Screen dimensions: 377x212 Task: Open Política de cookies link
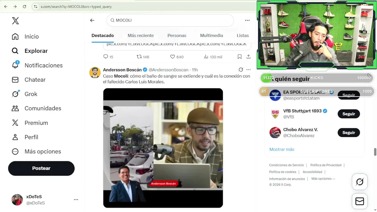click(x=282, y=172)
